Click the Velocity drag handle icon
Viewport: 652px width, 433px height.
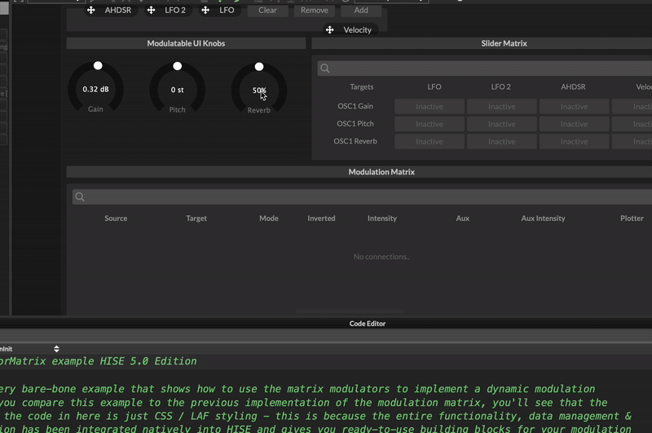pyautogui.click(x=330, y=30)
